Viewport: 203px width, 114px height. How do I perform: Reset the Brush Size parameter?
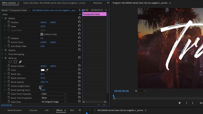79,73
